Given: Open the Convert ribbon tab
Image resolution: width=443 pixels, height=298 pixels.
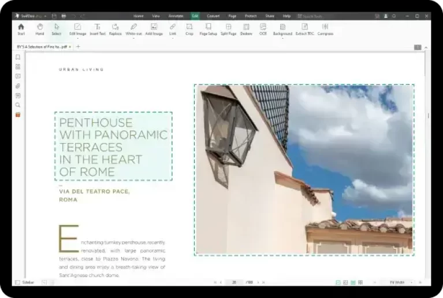Looking at the screenshot, I should [213, 16].
